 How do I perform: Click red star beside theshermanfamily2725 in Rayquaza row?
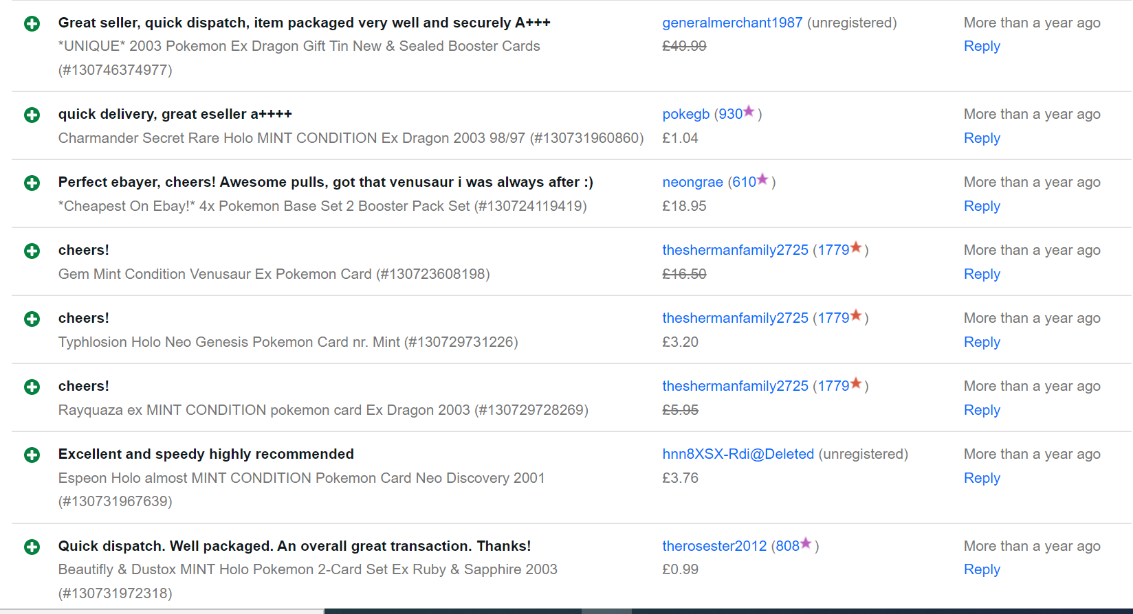point(856,383)
